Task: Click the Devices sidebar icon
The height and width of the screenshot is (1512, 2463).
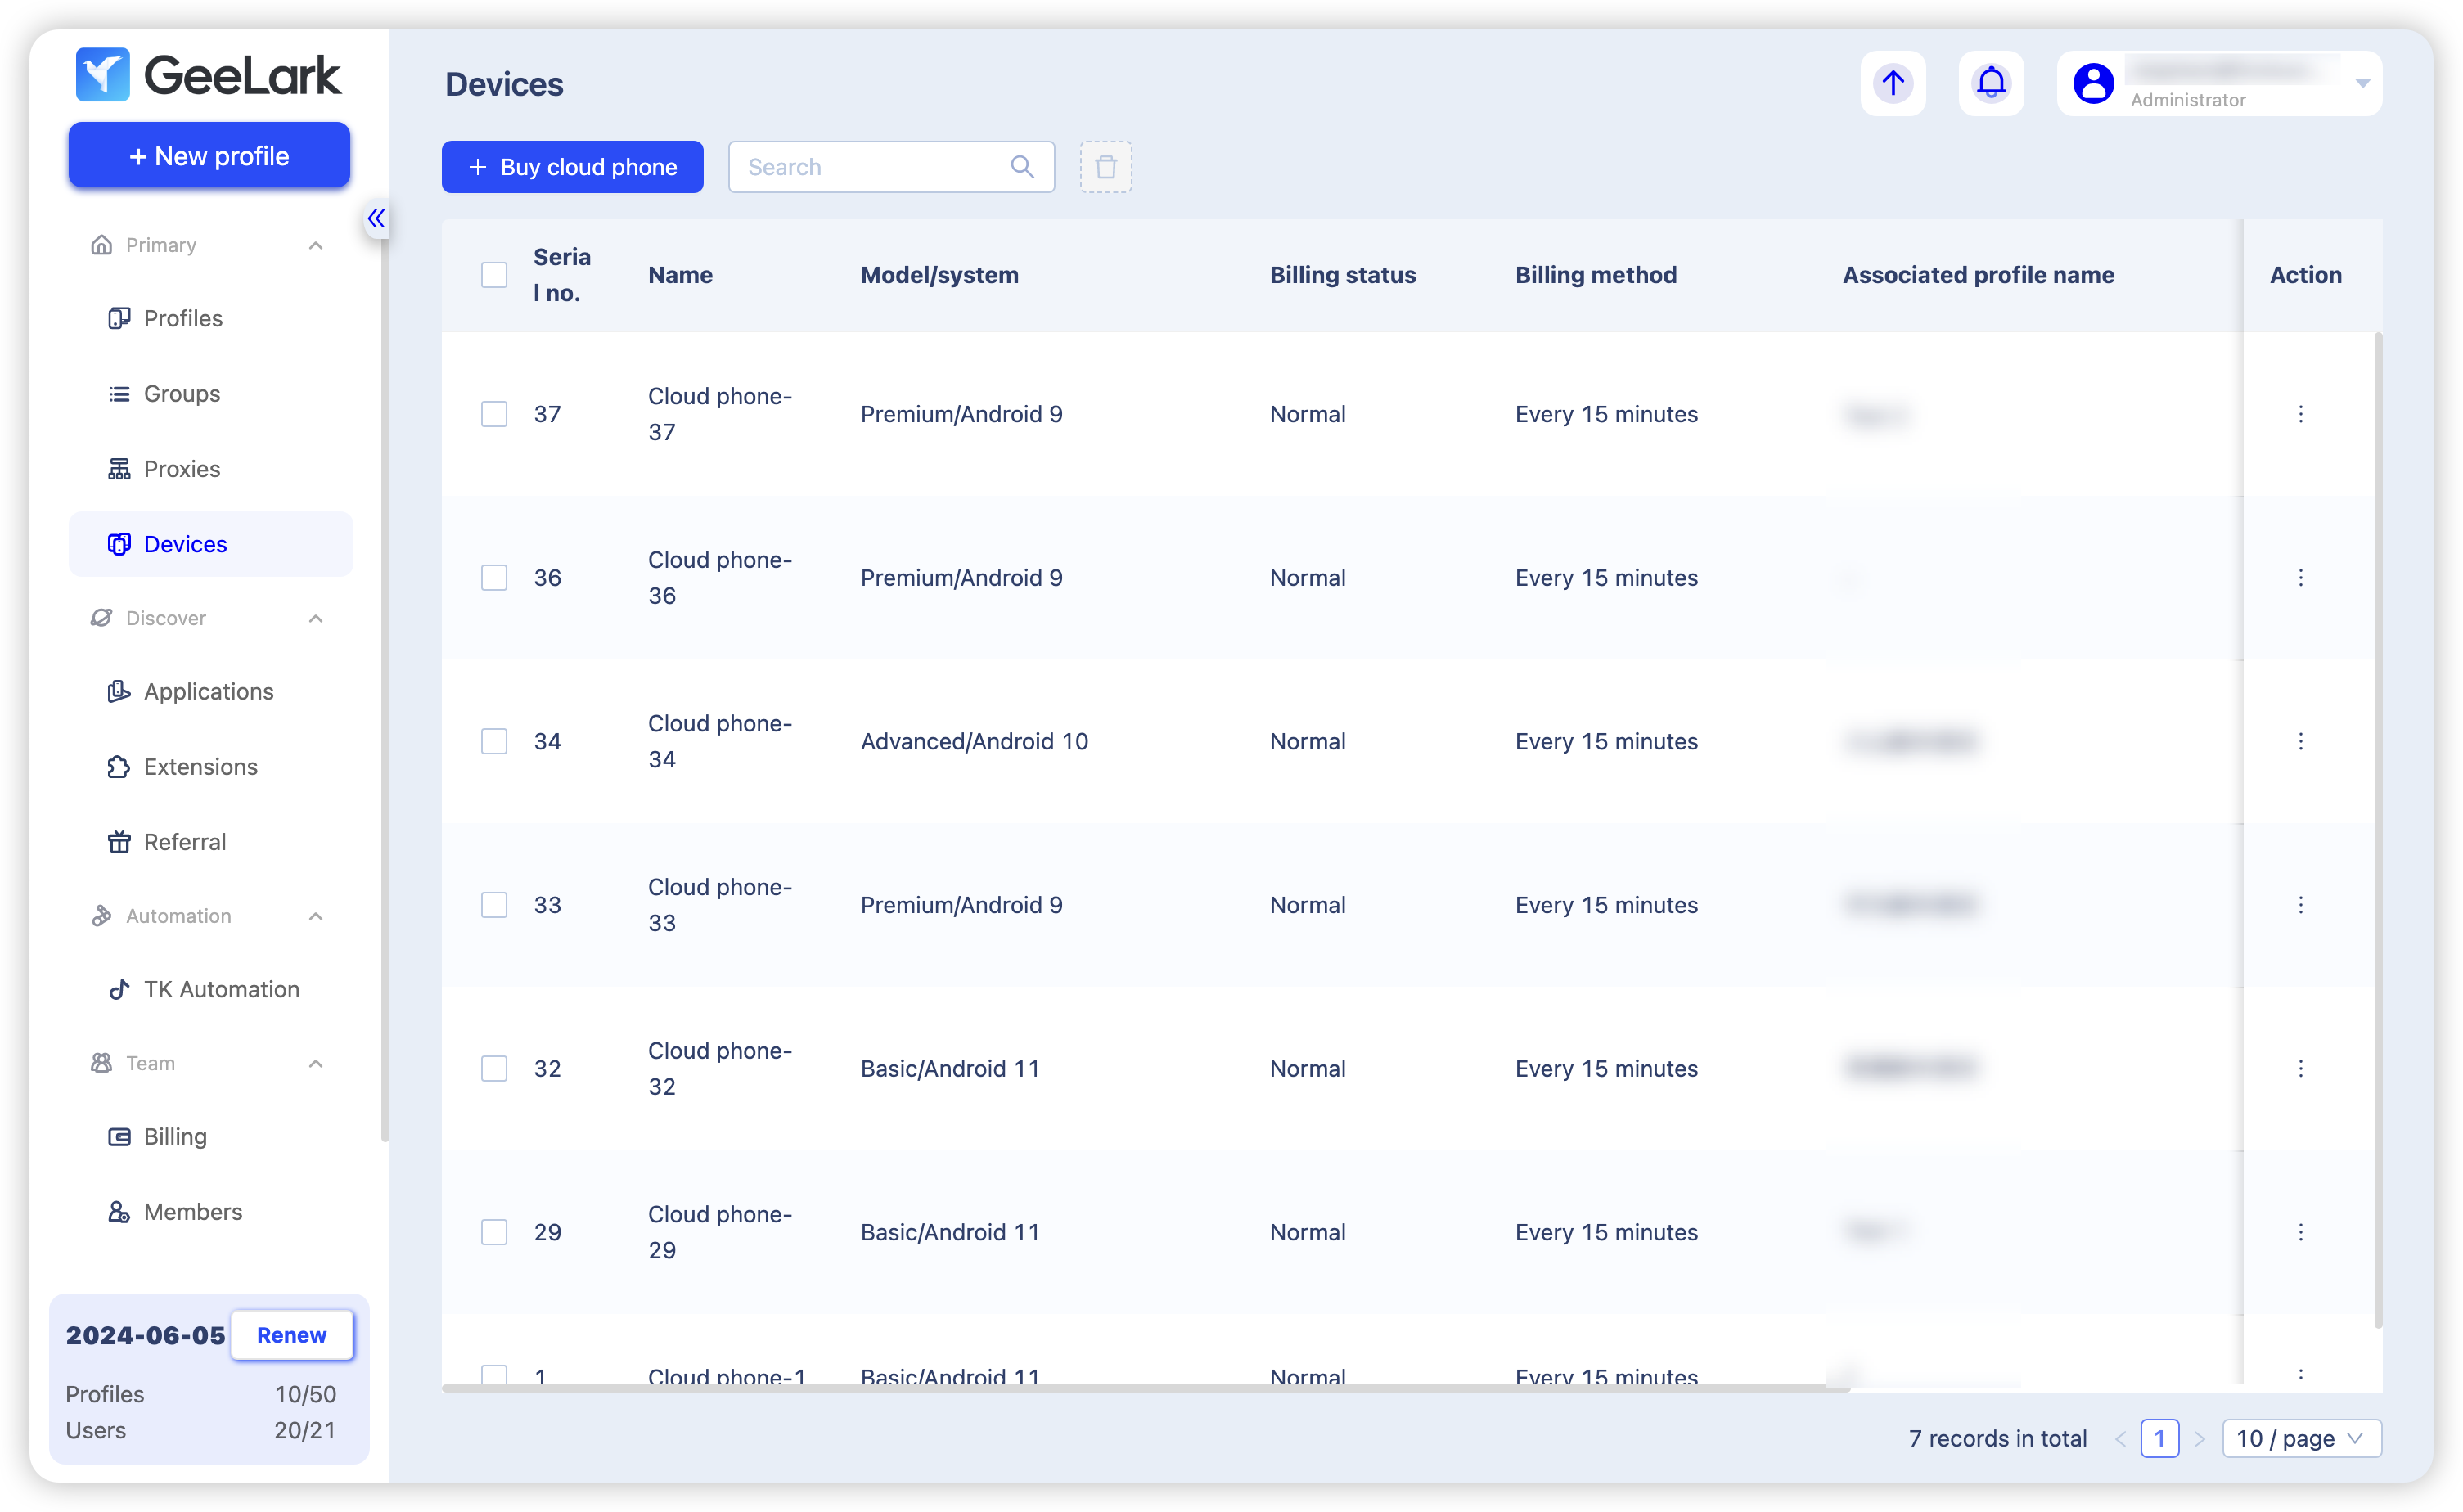Action: 119,544
